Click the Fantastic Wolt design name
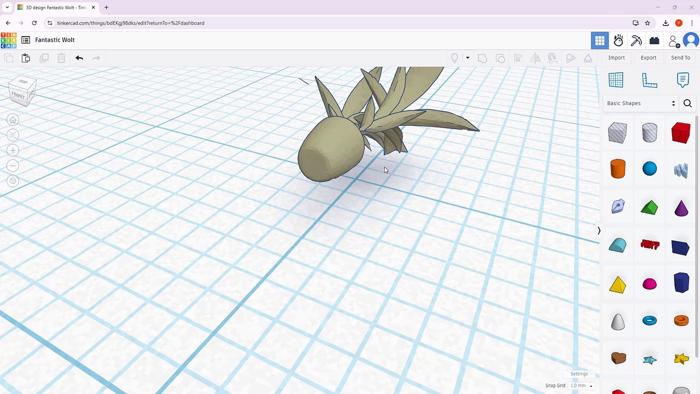The width and height of the screenshot is (700, 394). 55,40
